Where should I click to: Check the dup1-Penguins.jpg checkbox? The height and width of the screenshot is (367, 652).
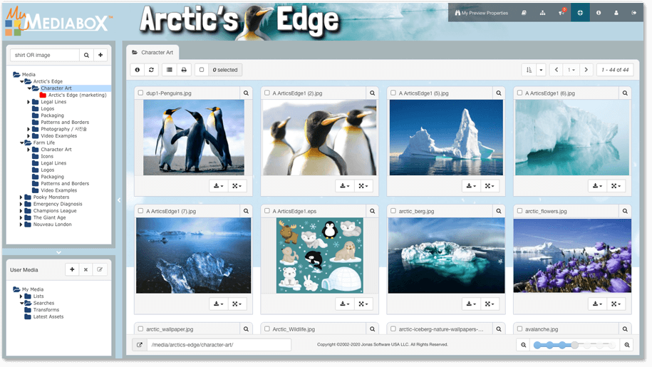click(x=140, y=93)
